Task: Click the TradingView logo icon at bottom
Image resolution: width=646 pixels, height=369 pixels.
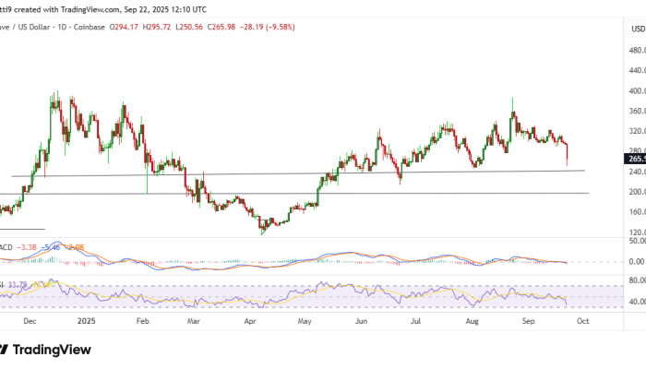Action: (x=5, y=349)
